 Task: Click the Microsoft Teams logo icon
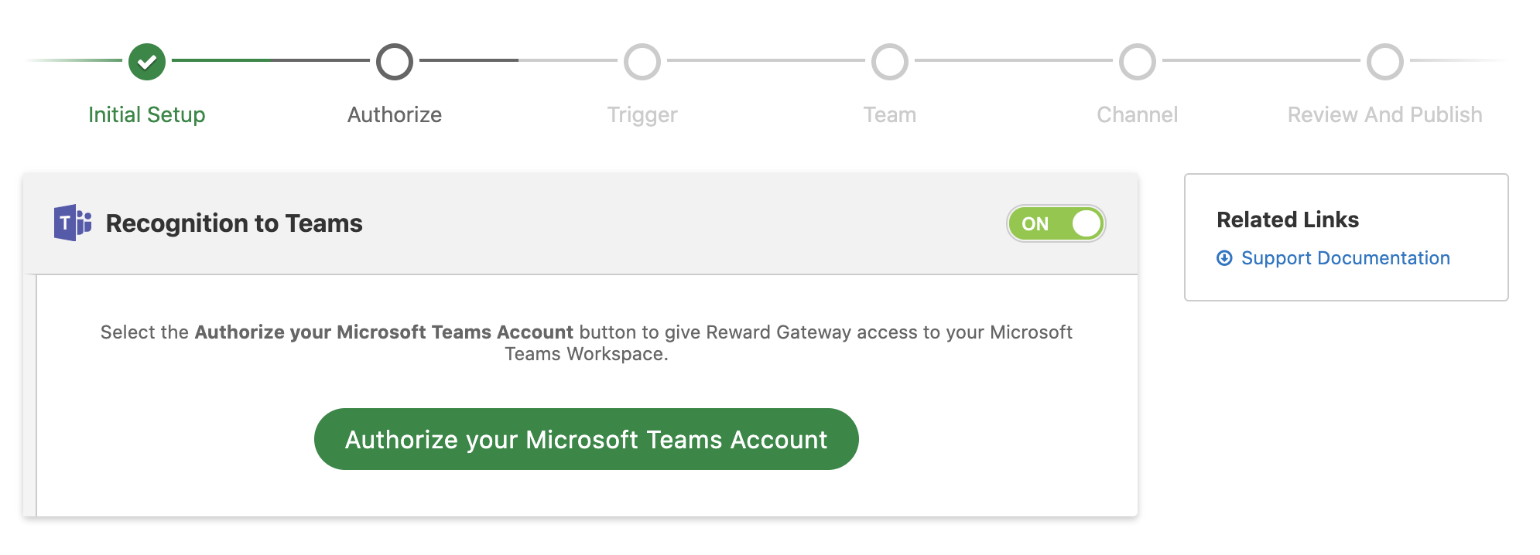pyautogui.click(x=73, y=223)
